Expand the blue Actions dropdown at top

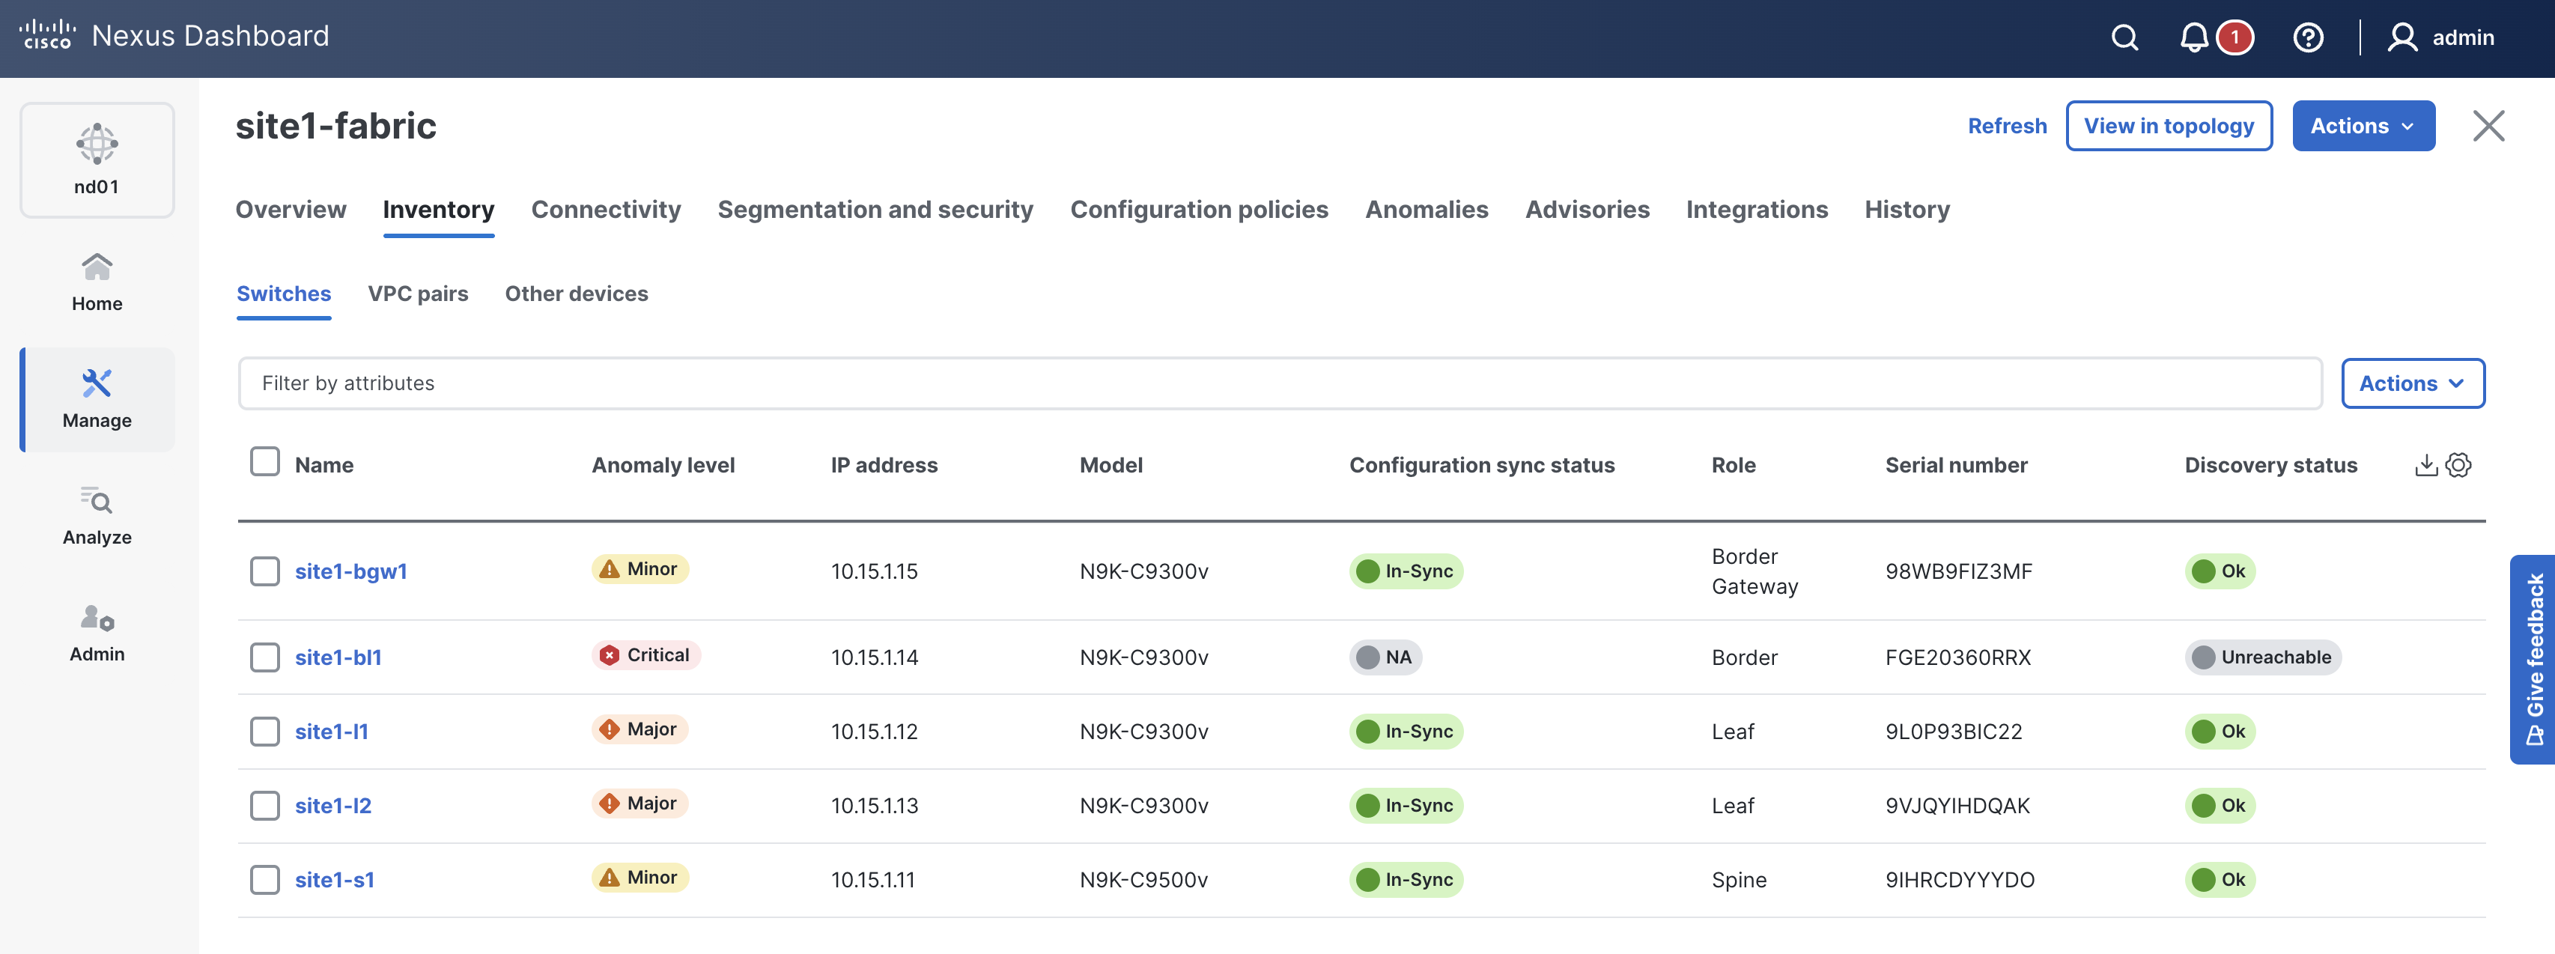tap(2363, 126)
